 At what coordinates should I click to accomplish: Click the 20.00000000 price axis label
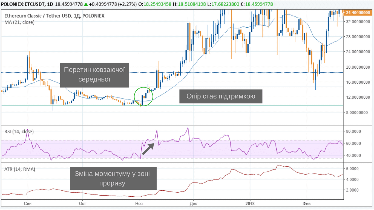pyautogui.click(x=358, y=67)
